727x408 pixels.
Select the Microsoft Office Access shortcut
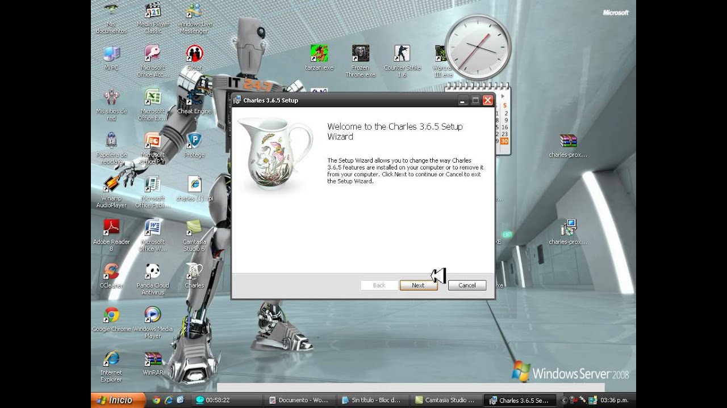click(153, 61)
